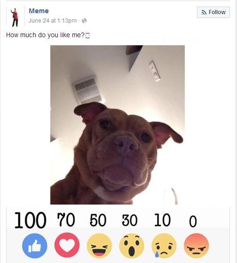Click the number 70 label

[x=66, y=220]
